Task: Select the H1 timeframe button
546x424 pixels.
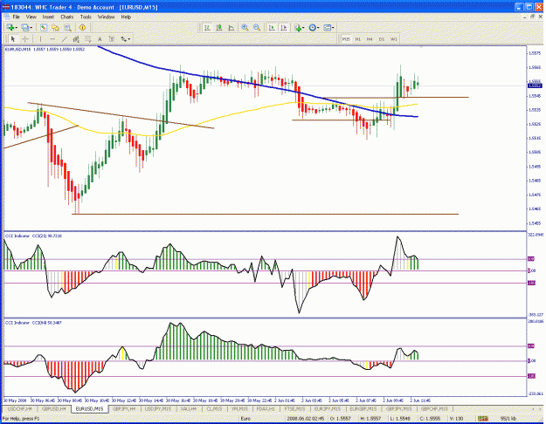Action: coord(358,39)
